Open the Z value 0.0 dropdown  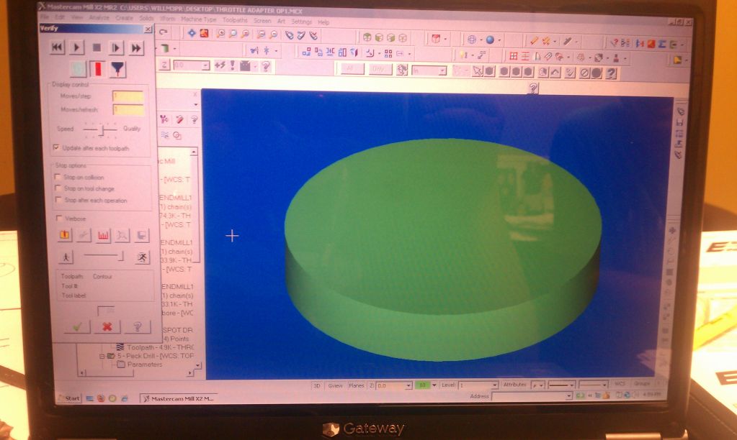(205, 65)
